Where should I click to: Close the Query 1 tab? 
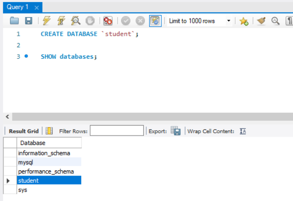pyautogui.click(x=37, y=8)
